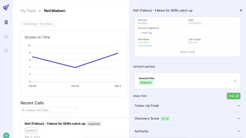Click the Add Tag button

point(146,33)
